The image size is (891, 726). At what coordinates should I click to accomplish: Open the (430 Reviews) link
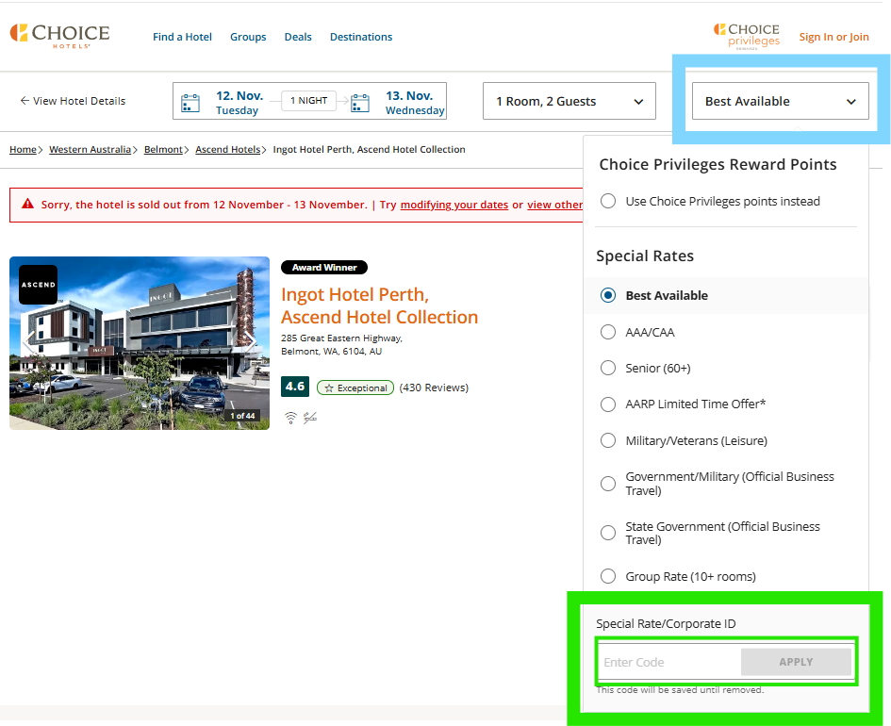pyautogui.click(x=434, y=388)
